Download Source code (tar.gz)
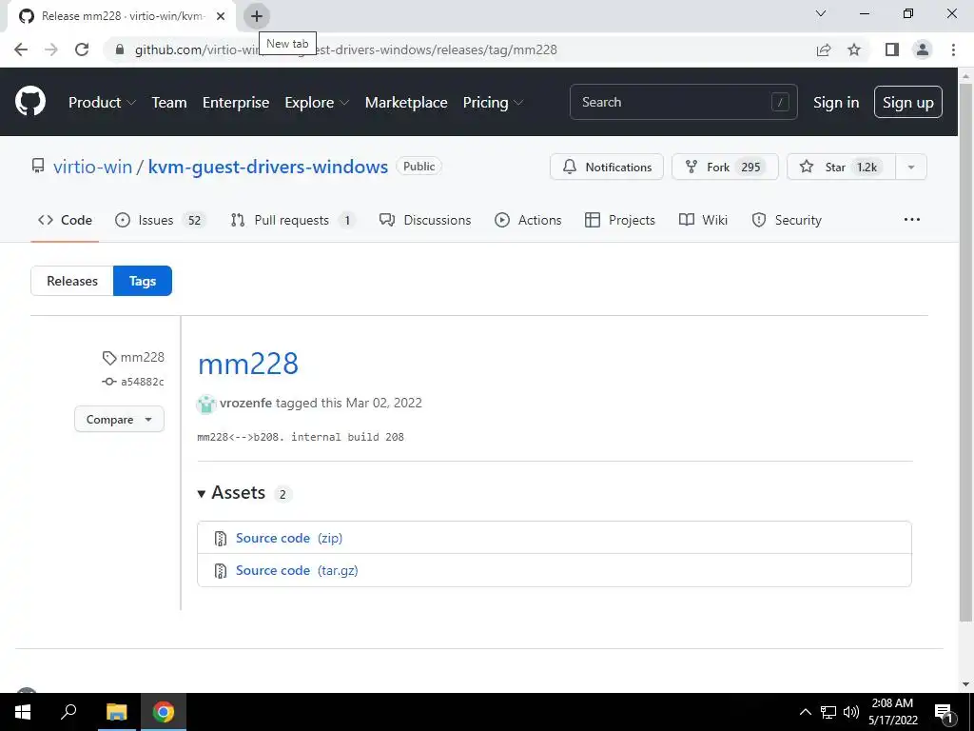Screen dimensions: 974x731 pyautogui.click(x=297, y=571)
